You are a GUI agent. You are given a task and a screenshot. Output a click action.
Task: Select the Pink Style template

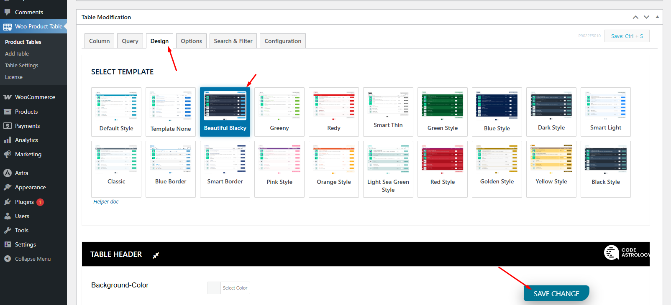[x=279, y=169]
